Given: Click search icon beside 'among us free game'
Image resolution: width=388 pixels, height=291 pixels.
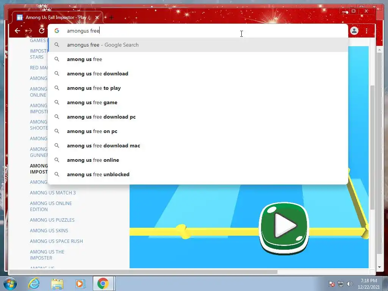Looking at the screenshot, I should pos(57,102).
